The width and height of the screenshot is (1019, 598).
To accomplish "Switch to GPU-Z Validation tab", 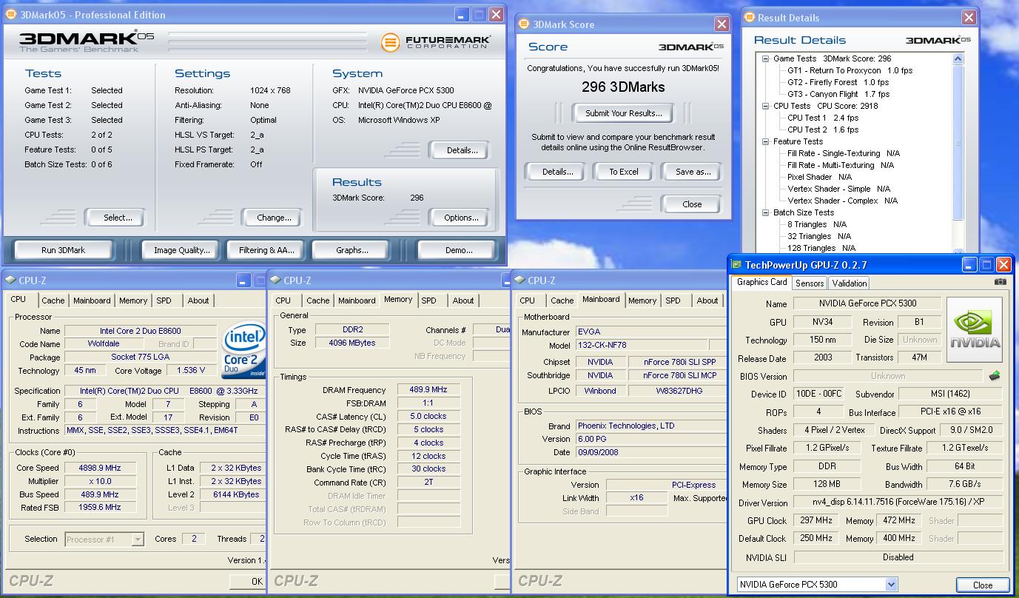I will [x=849, y=283].
